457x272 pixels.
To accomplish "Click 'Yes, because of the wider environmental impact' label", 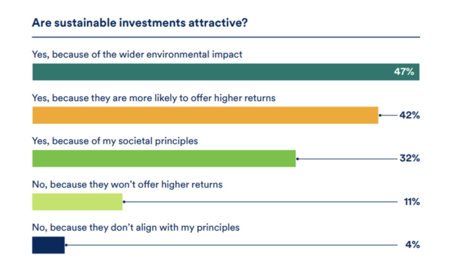I will pos(137,54).
